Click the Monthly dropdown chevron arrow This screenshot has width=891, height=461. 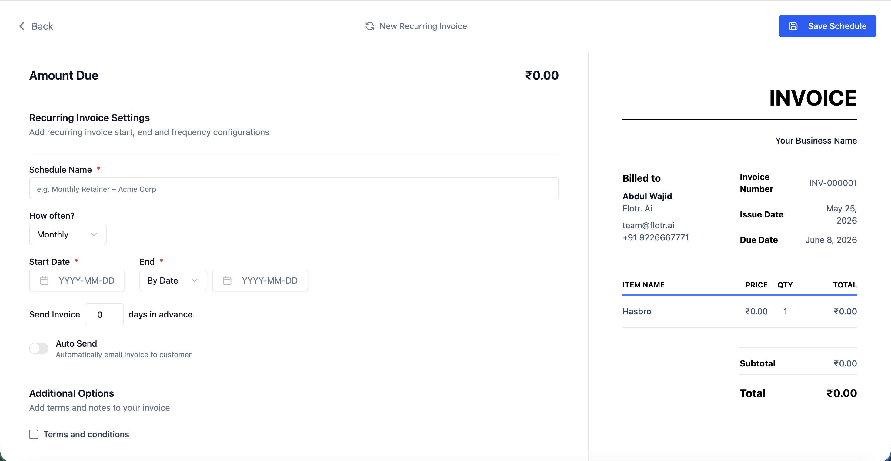94,234
